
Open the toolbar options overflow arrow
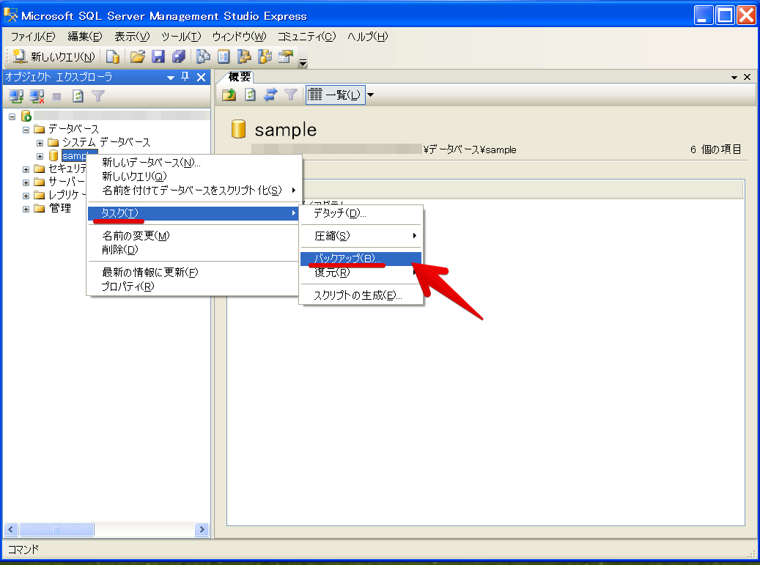(x=303, y=62)
